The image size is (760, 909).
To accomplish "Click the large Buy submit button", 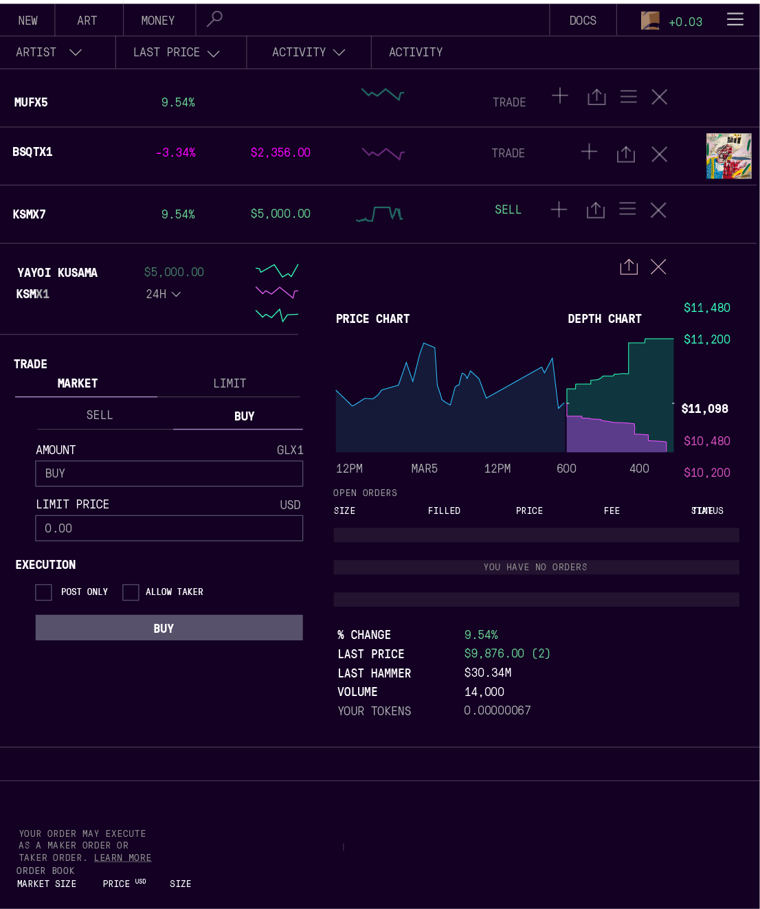I will pyautogui.click(x=169, y=628).
